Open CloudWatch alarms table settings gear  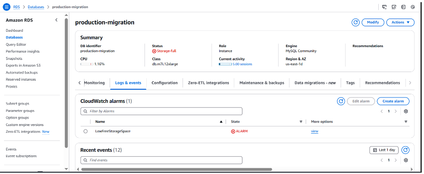(405, 111)
